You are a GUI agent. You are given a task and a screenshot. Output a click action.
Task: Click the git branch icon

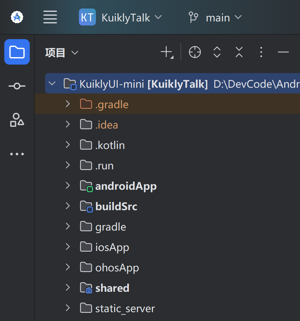click(x=193, y=17)
